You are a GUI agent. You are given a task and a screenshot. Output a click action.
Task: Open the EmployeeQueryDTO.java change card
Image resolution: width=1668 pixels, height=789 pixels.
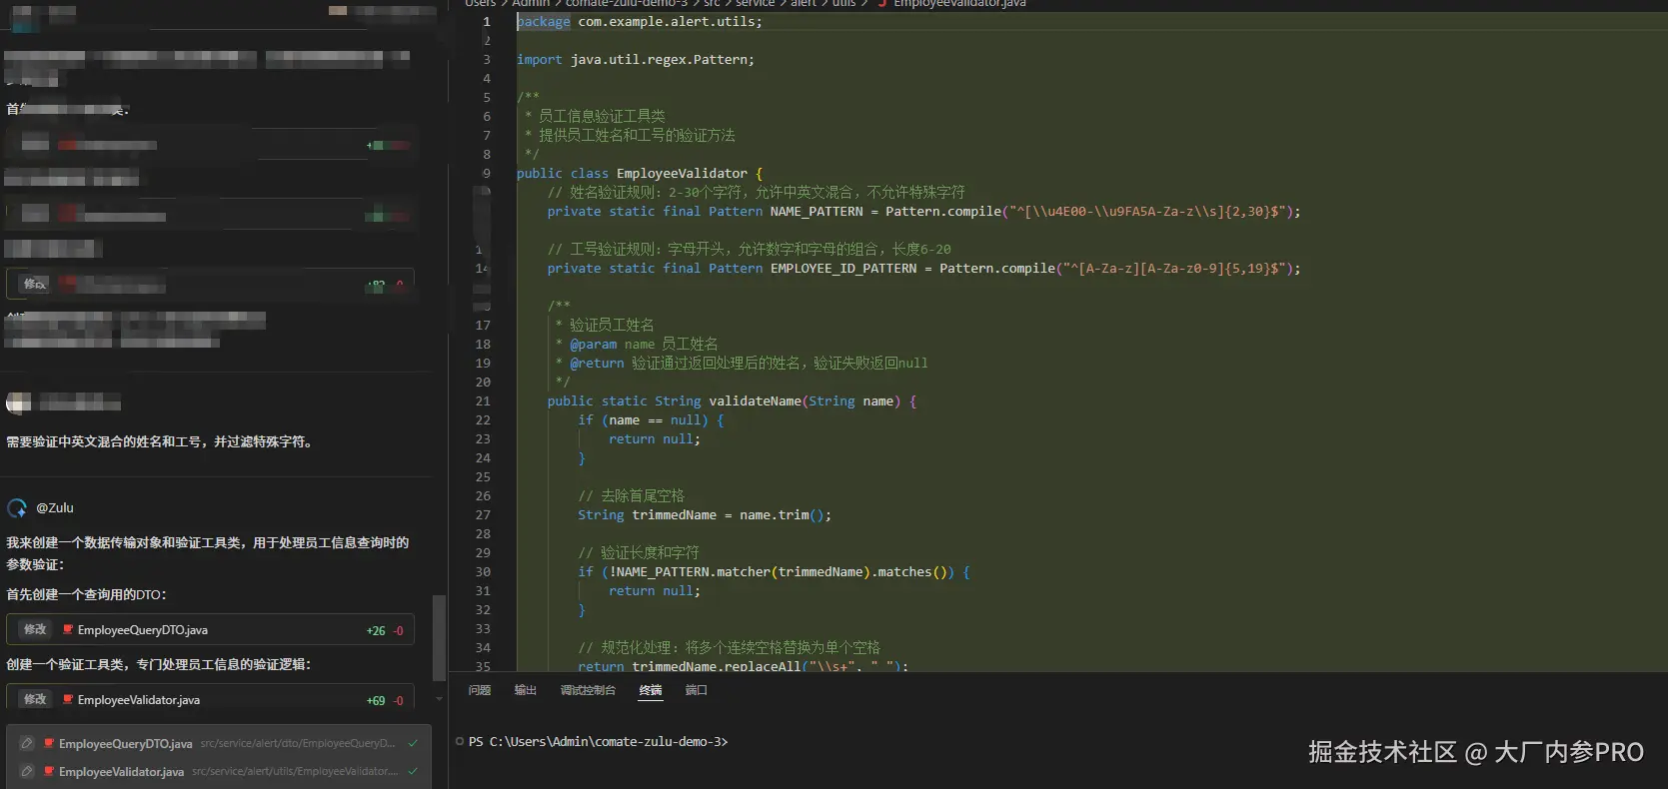point(210,630)
